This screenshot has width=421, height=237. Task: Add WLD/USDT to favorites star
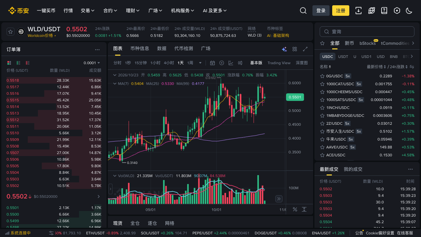(x=11, y=32)
